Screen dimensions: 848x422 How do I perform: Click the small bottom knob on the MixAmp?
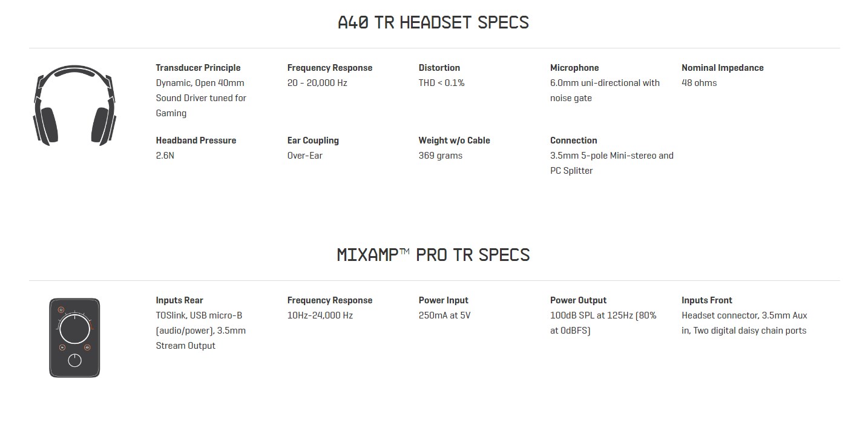point(74,360)
